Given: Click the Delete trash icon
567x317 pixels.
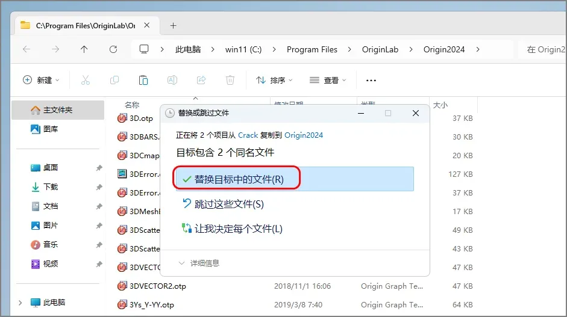Looking at the screenshot, I should 230,80.
